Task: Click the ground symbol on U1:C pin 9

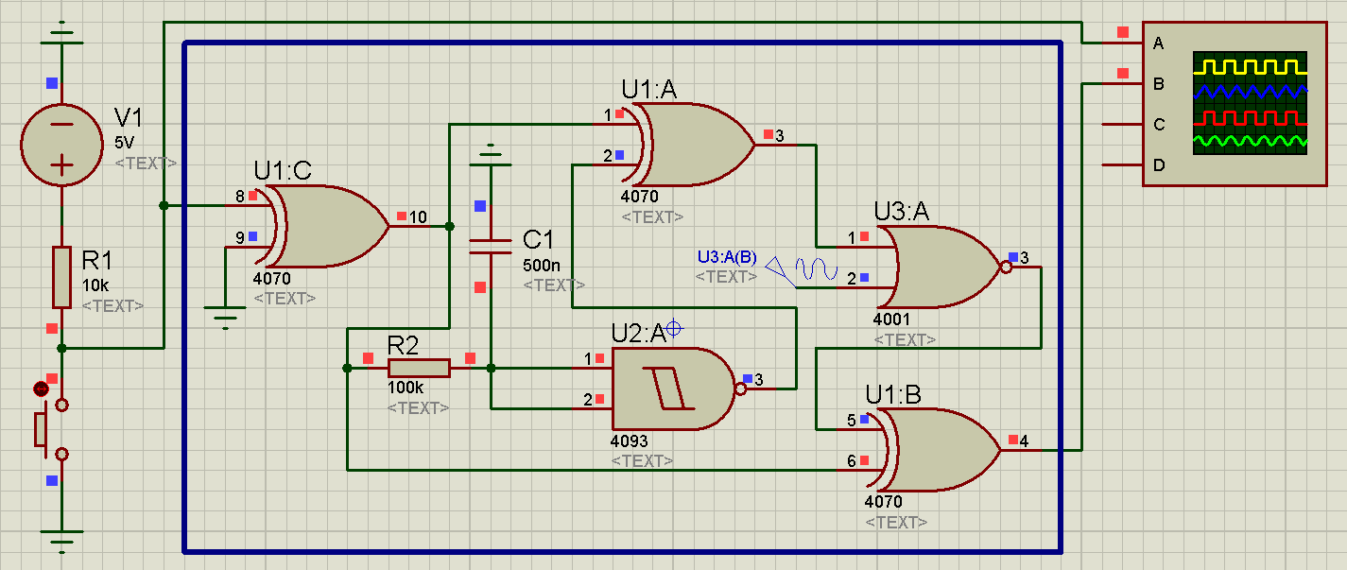Action: [x=224, y=320]
